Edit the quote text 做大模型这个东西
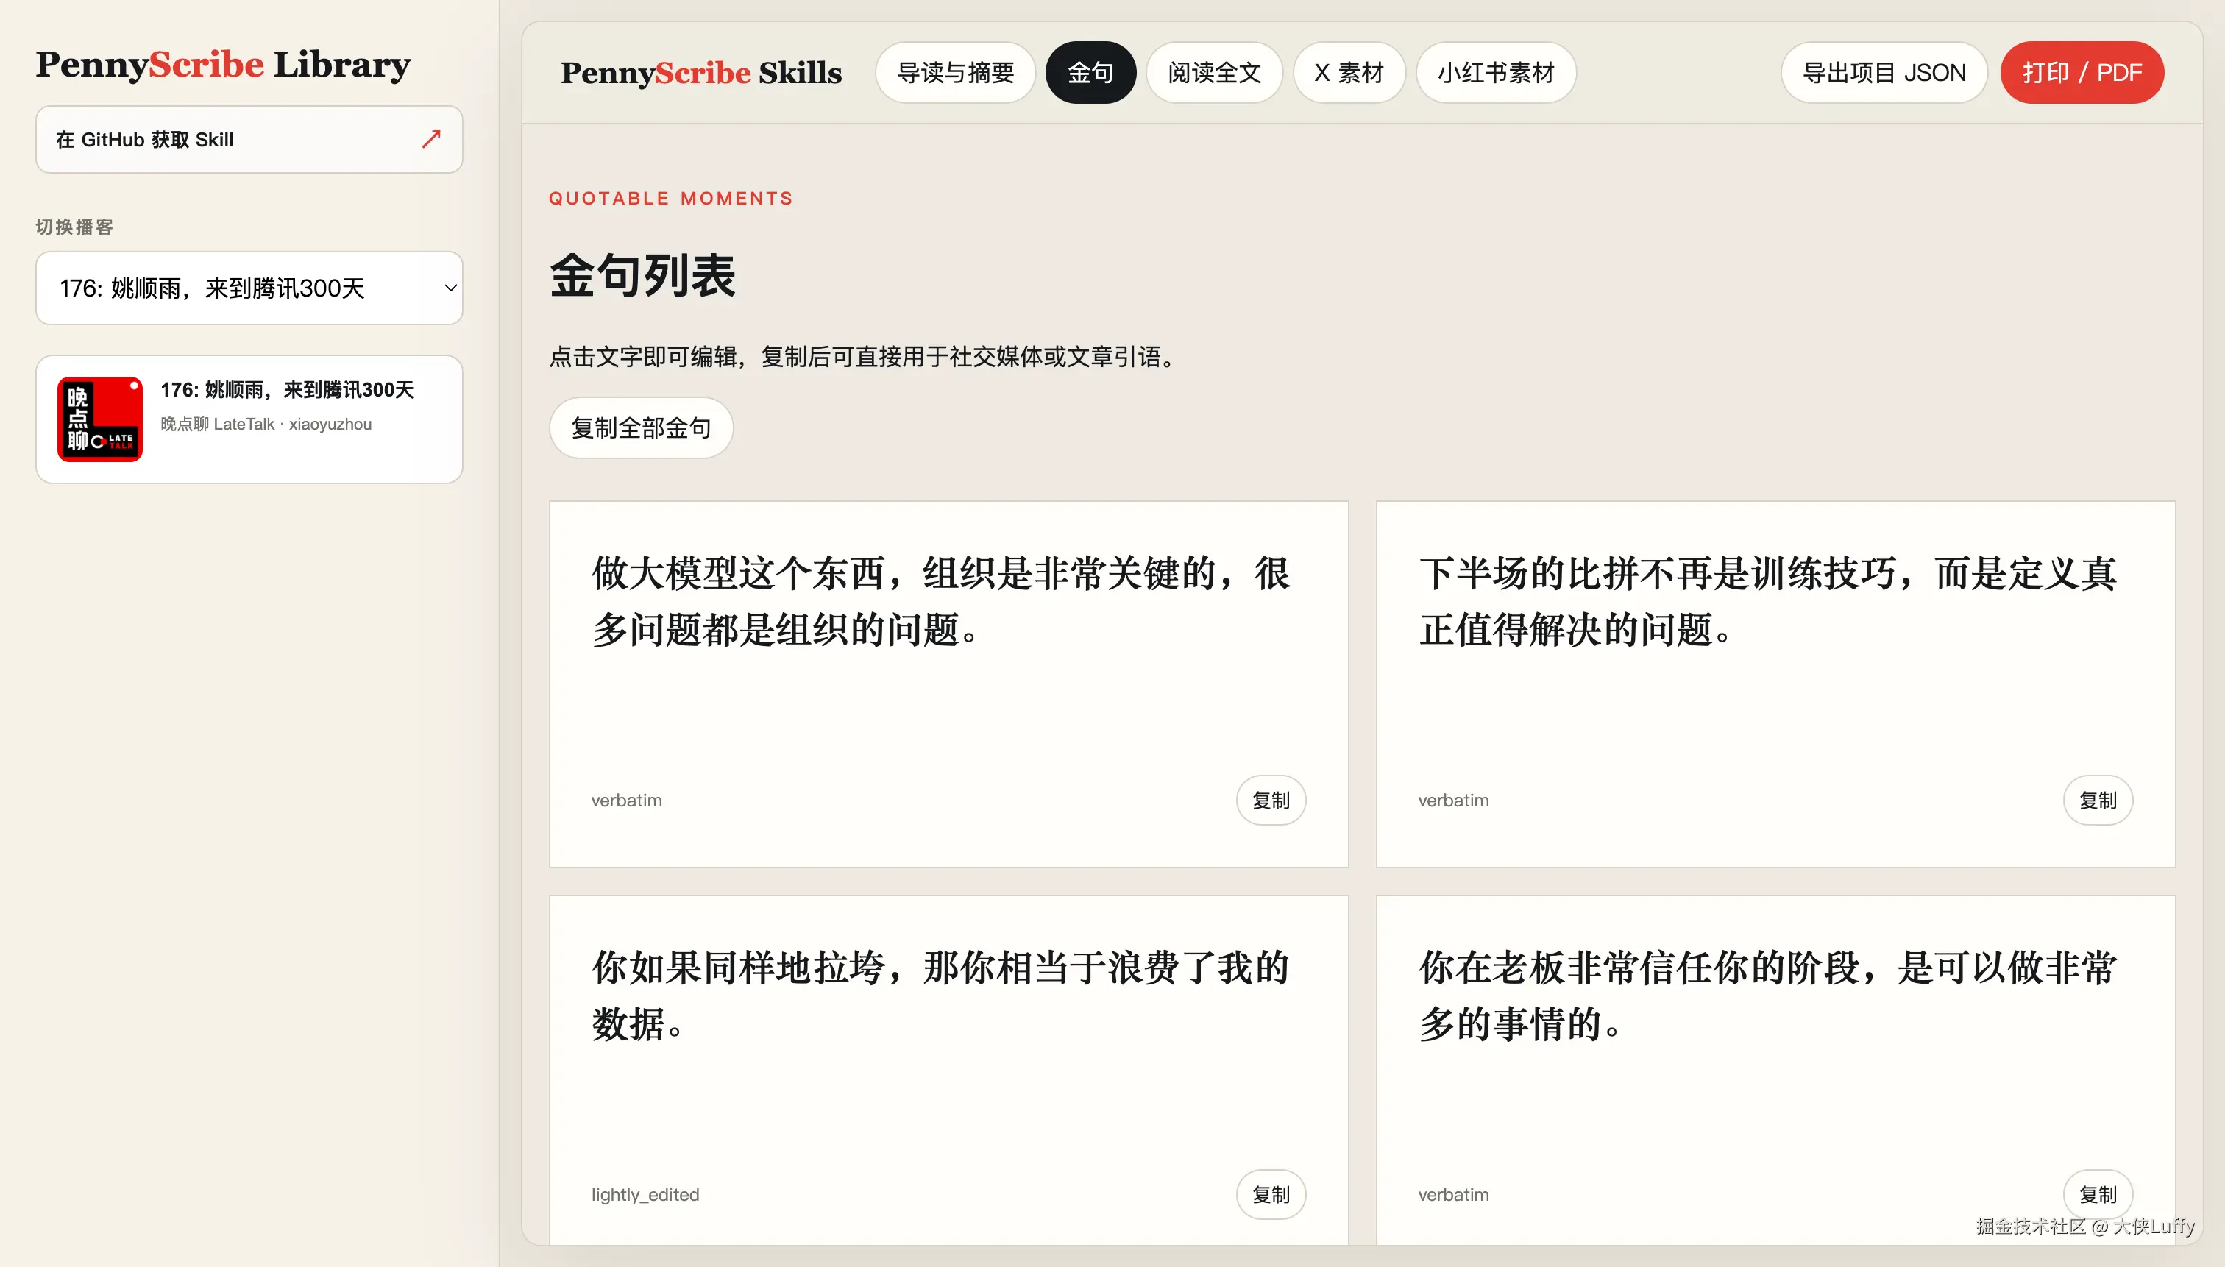Screen dimensions: 2225x1267 point(942,601)
